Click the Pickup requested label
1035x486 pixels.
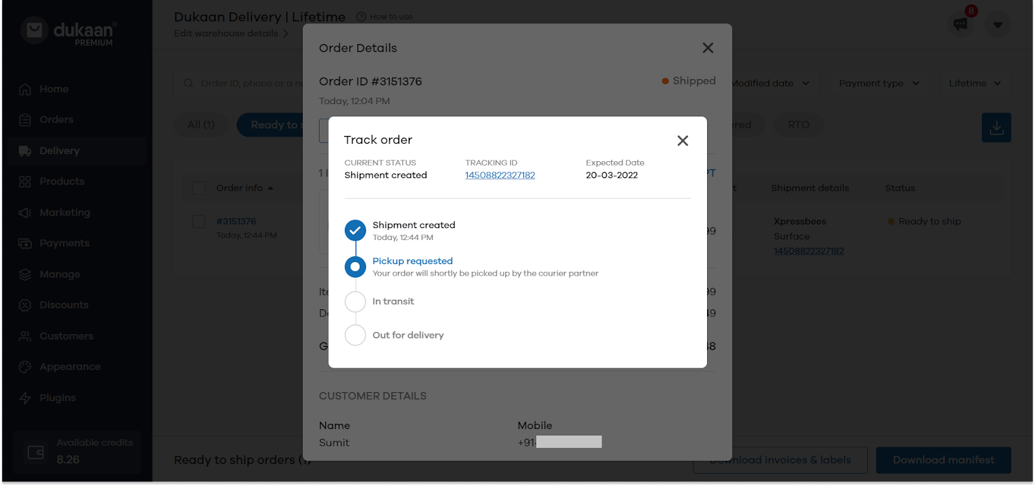[x=413, y=261]
